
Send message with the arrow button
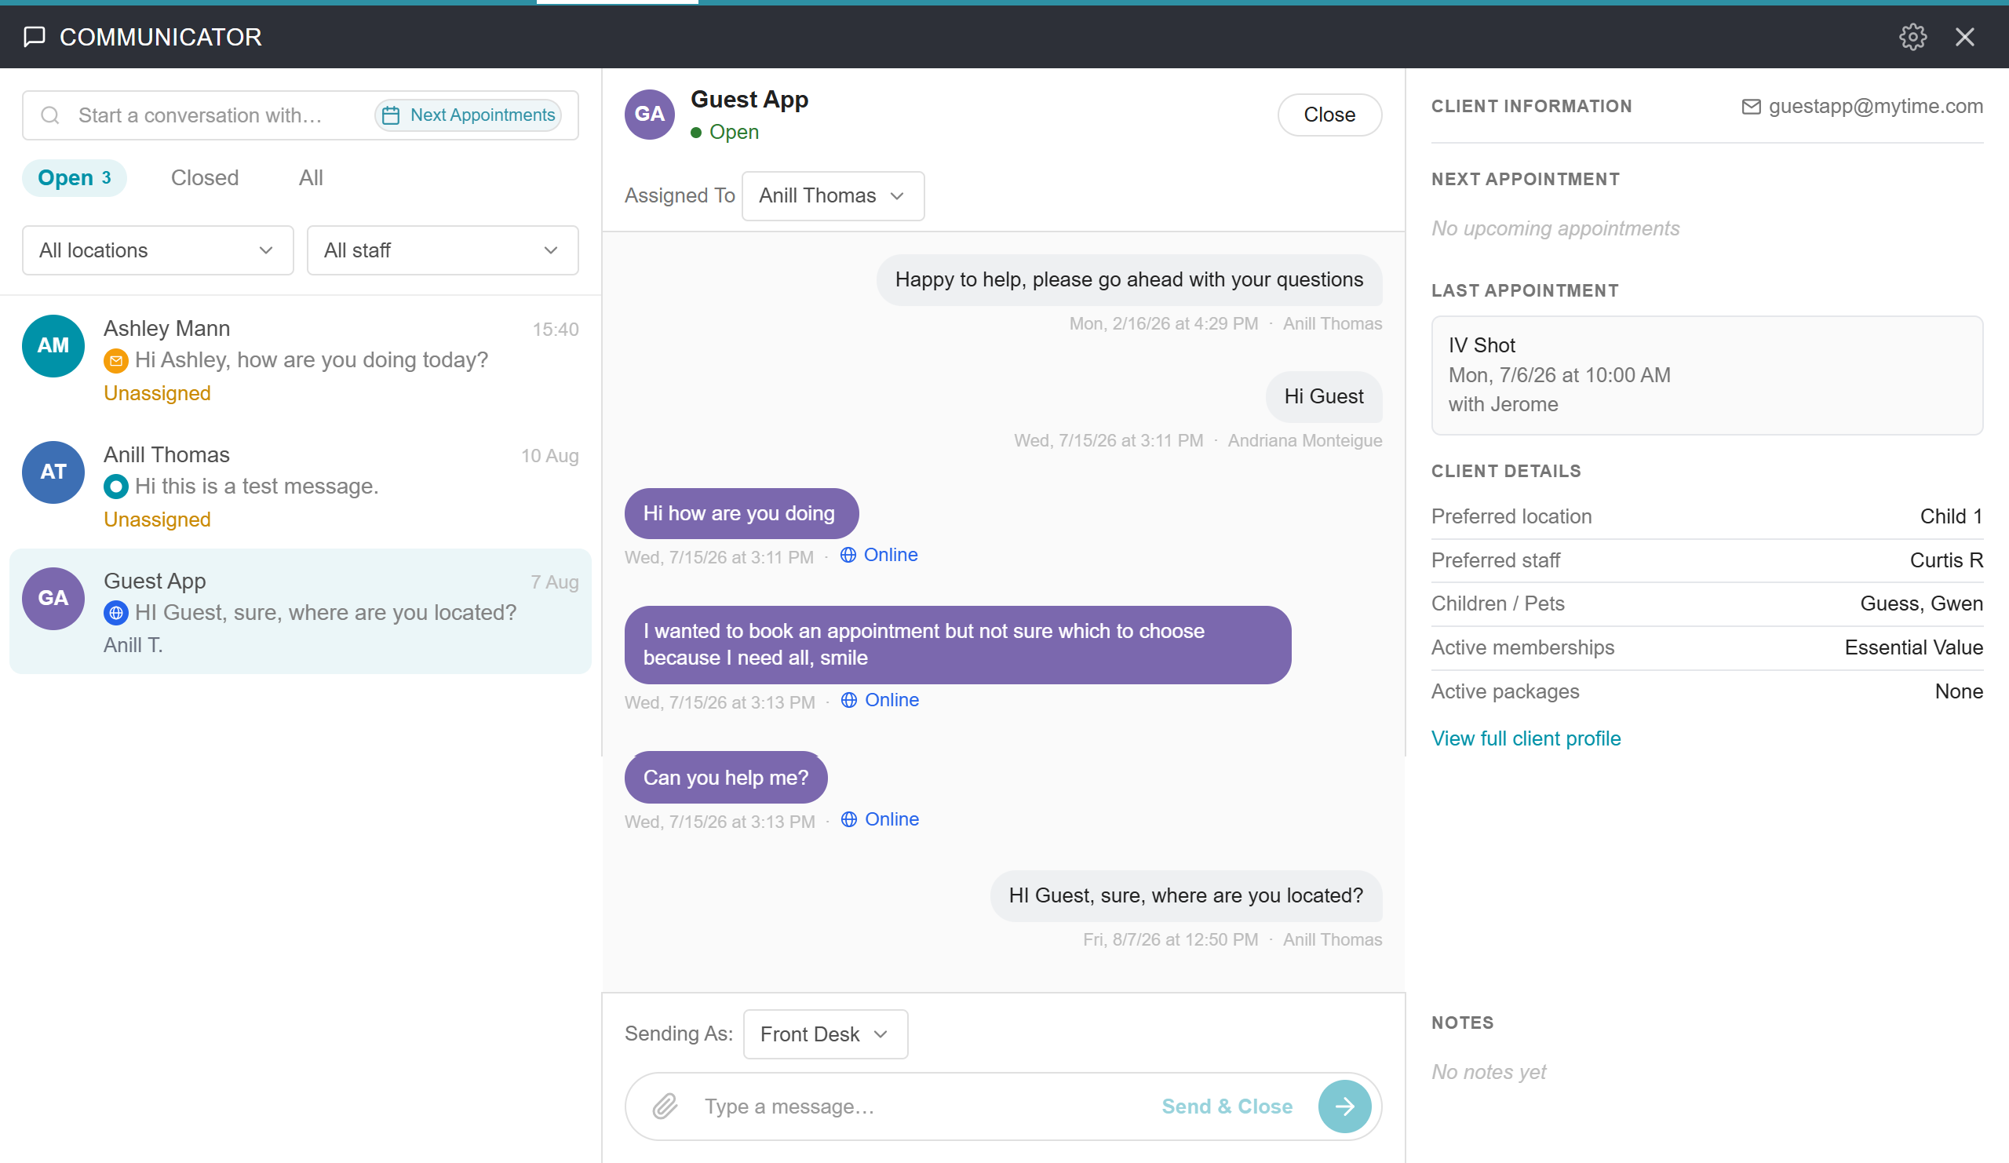coord(1344,1106)
